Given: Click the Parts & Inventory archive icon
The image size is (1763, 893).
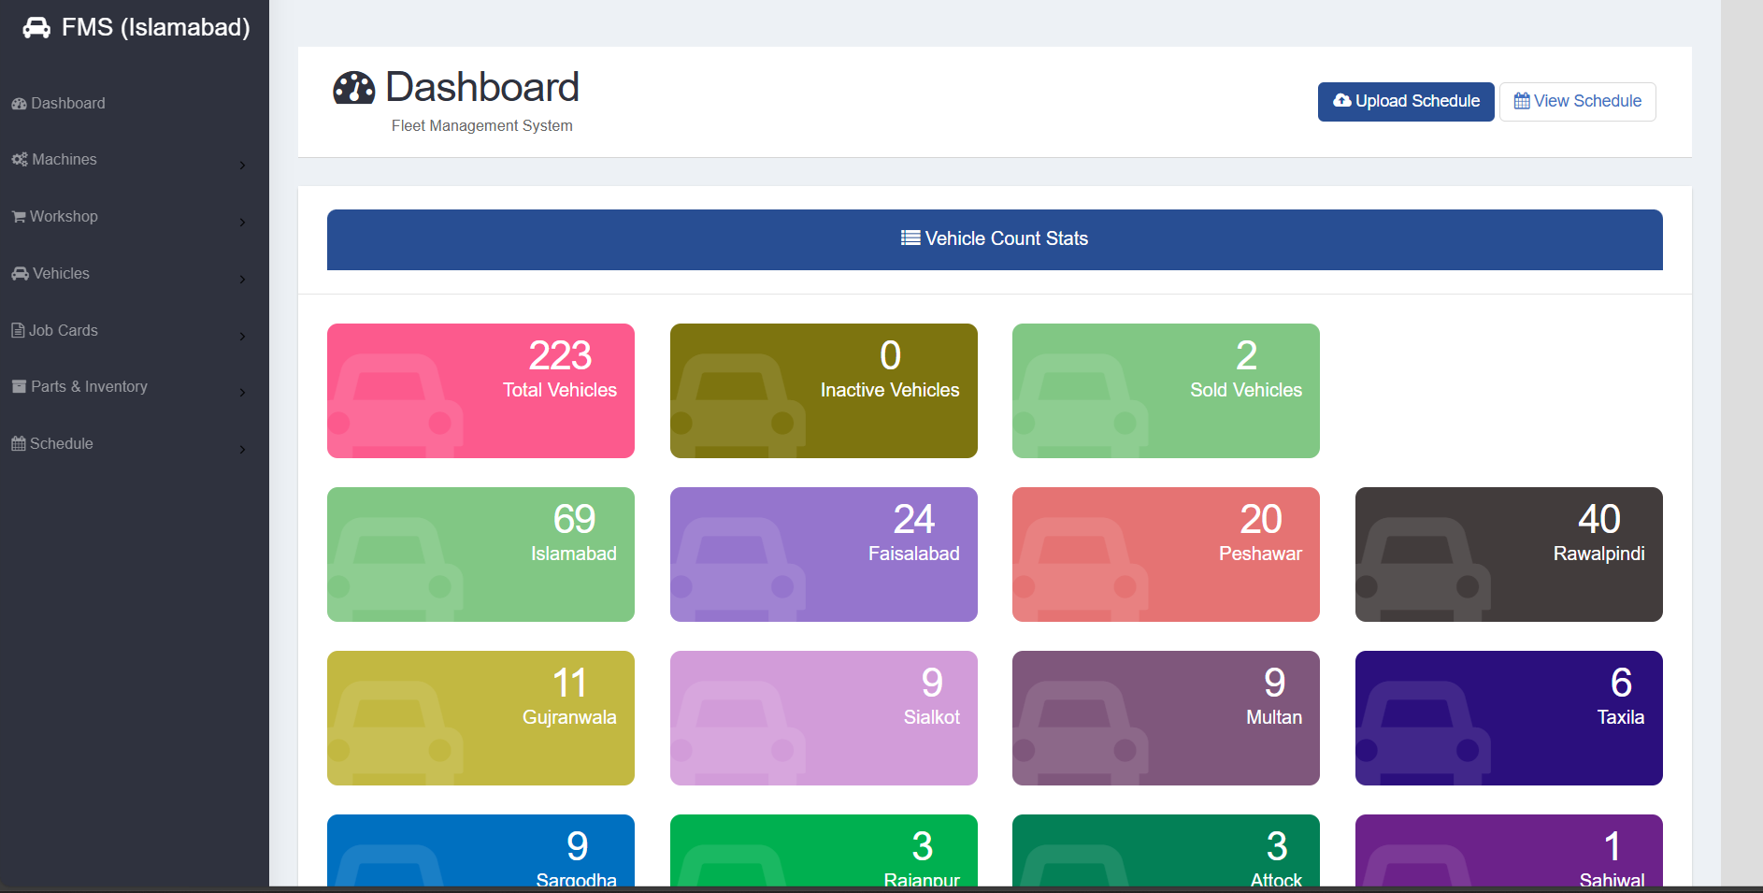Looking at the screenshot, I should pyautogui.click(x=19, y=387).
